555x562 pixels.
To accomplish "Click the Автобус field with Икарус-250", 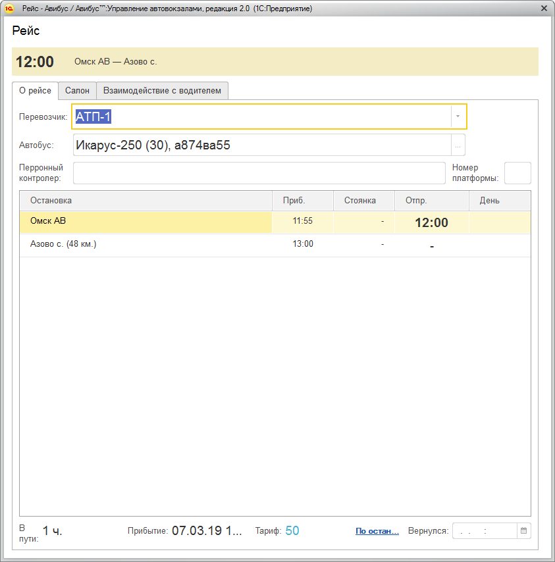I will pos(261,145).
